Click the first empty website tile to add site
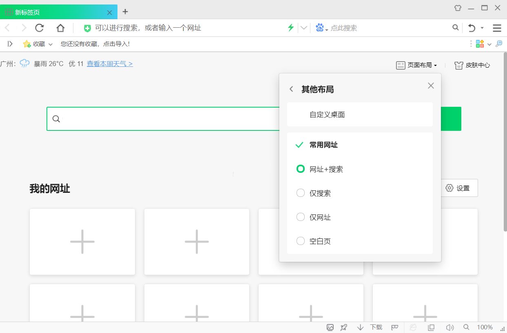Image resolution: width=507 pixels, height=333 pixels. tap(82, 241)
